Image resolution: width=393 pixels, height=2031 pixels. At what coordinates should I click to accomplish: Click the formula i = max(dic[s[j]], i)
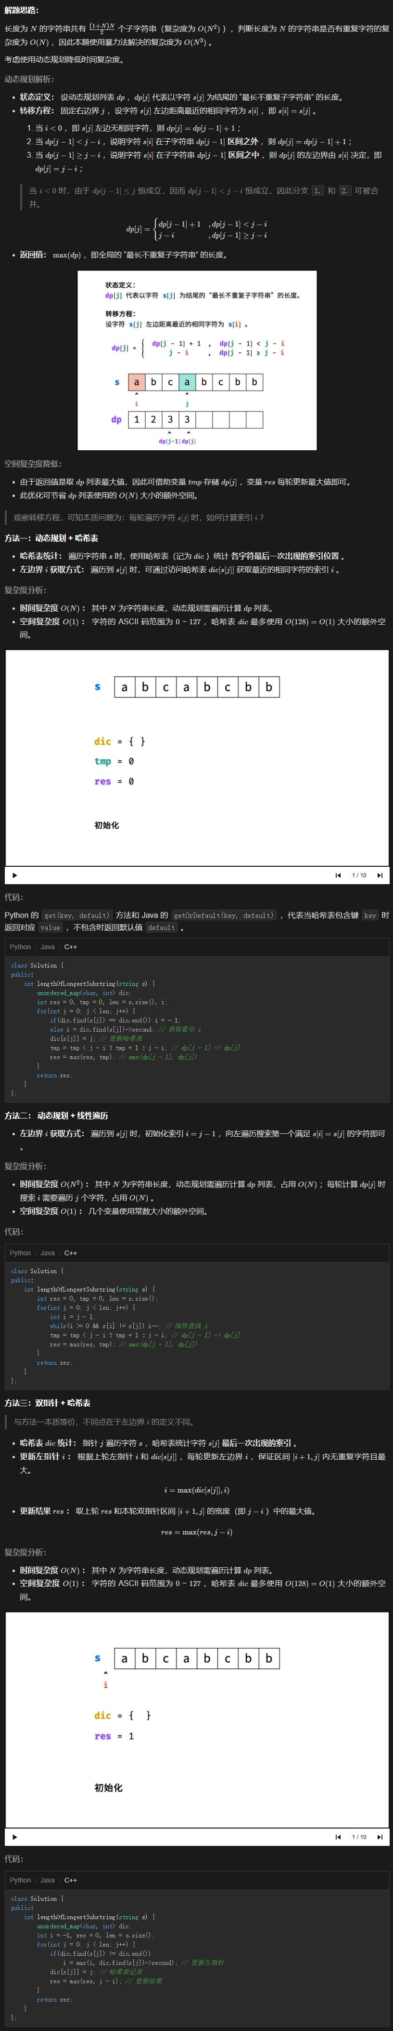pyautogui.click(x=197, y=1490)
